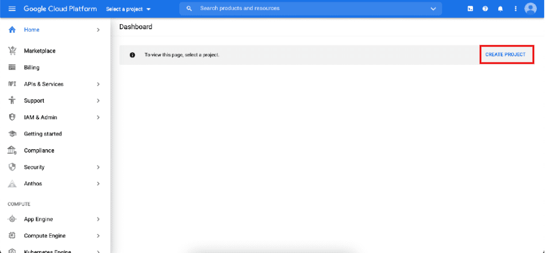
Task: Click the info icon in the banner
Action: pyautogui.click(x=132, y=55)
